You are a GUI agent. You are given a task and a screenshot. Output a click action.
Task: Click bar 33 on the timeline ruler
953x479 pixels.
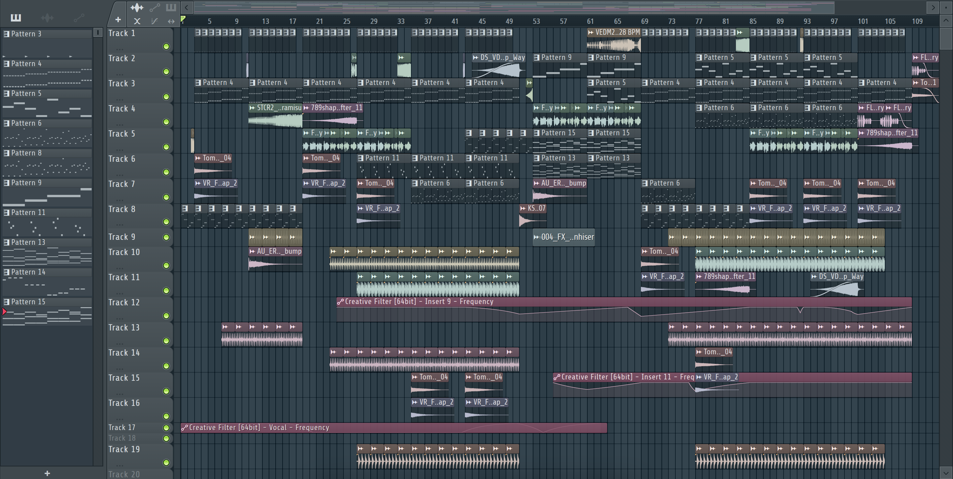tap(401, 21)
